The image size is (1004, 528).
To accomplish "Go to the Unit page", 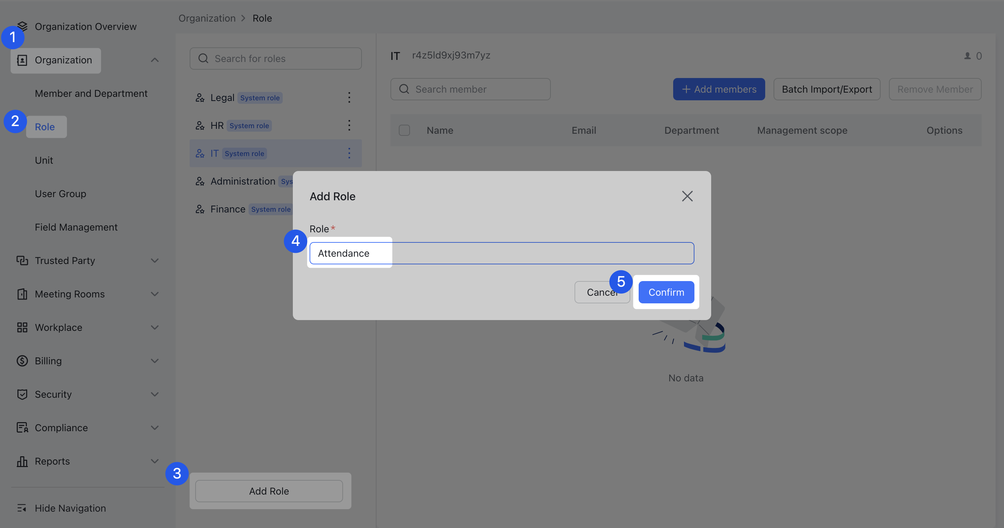I will coord(44,160).
